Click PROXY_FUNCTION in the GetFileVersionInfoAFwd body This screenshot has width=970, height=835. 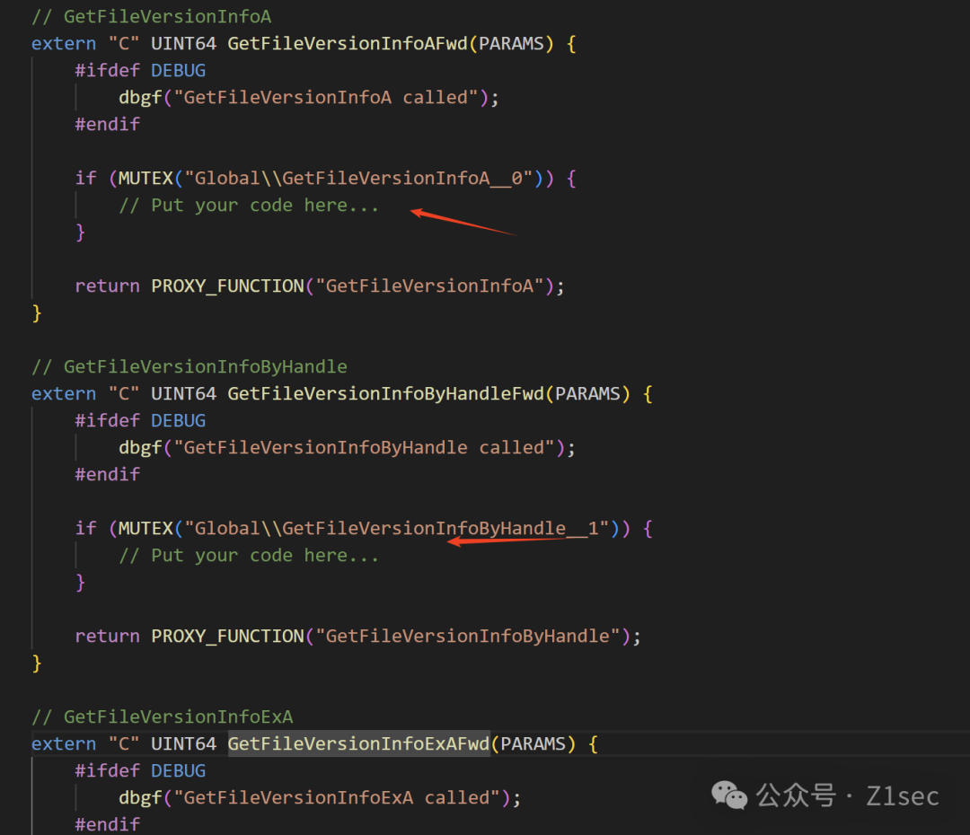[x=227, y=286]
